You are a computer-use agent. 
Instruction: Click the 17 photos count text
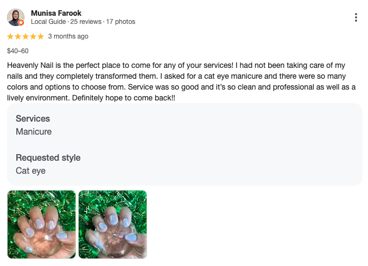120,22
